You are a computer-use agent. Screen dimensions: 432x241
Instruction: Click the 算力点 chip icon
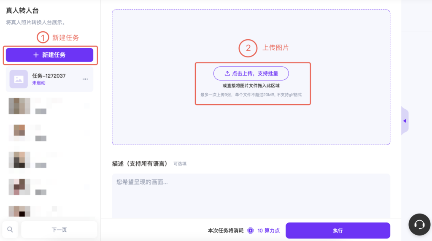click(x=251, y=230)
